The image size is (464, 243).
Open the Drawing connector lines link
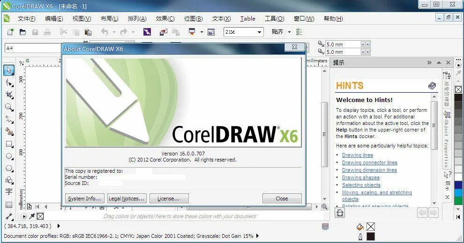pyautogui.click(x=370, y=162)
